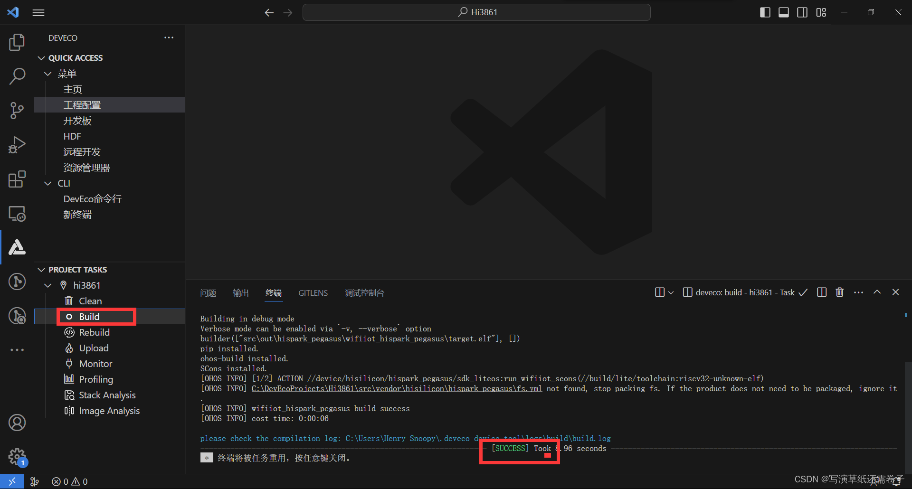Launch DevEco命令行
This screenshot has width=912, height=489.
pos(110,199)
